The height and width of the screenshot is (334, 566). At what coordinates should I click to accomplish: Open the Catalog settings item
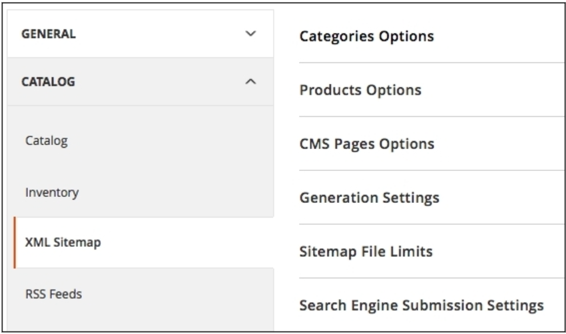pos(47,141)
